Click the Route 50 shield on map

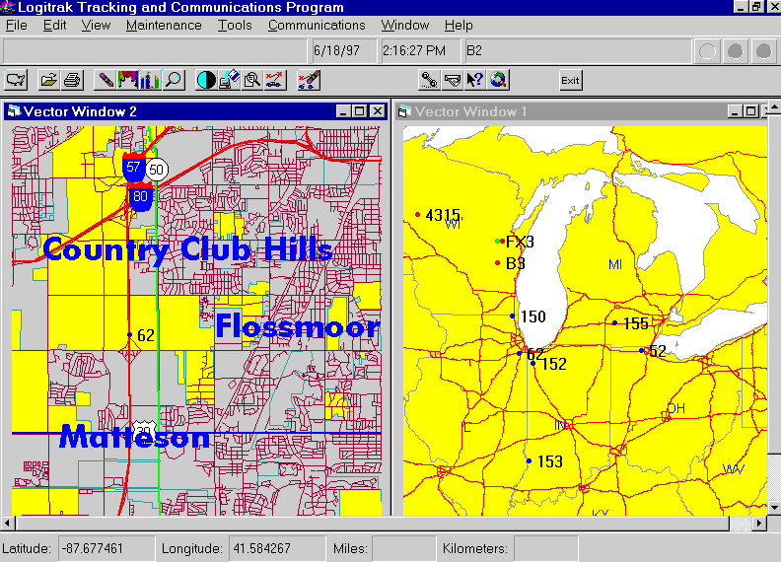pyautogui.click(x=157, y=170)
